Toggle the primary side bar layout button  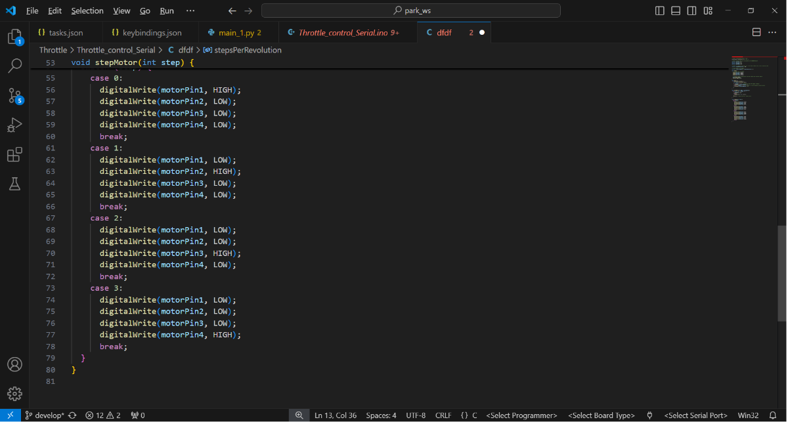(660, 11)
